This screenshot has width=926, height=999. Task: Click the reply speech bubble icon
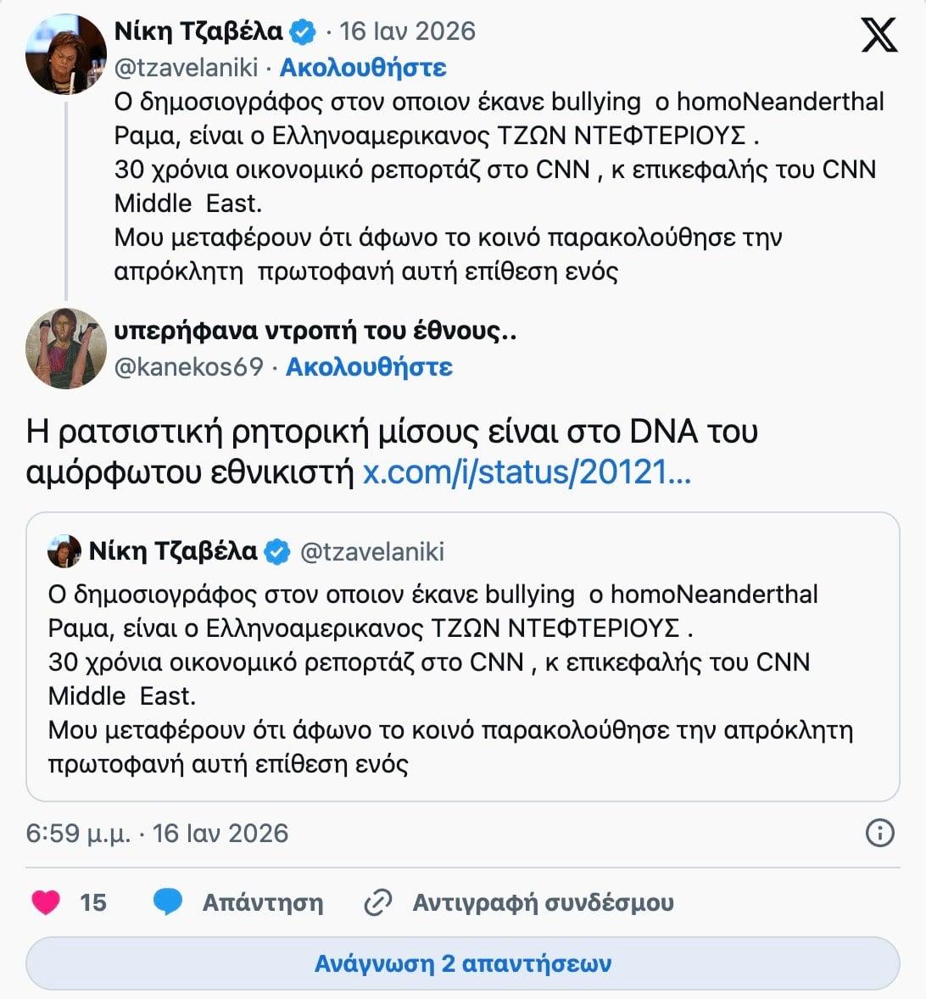(167, 901)
